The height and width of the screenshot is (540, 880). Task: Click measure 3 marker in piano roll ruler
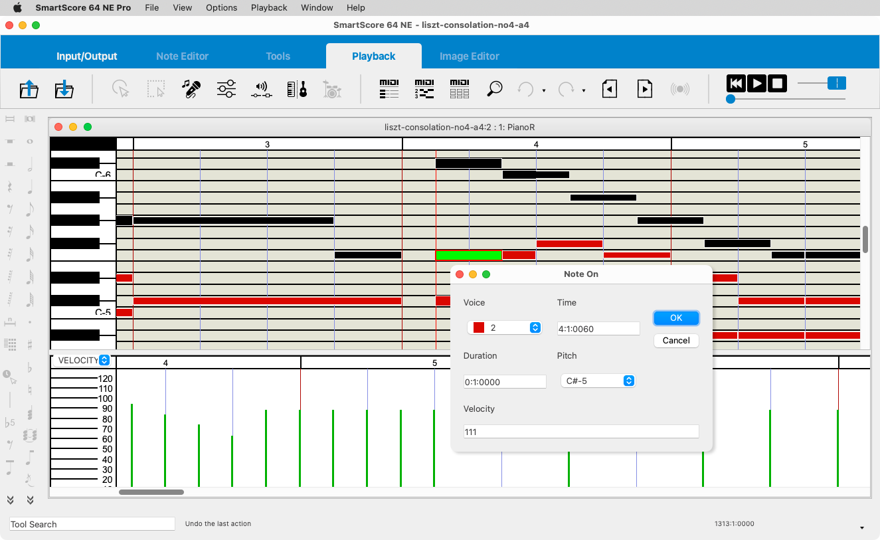click(268, 144)
